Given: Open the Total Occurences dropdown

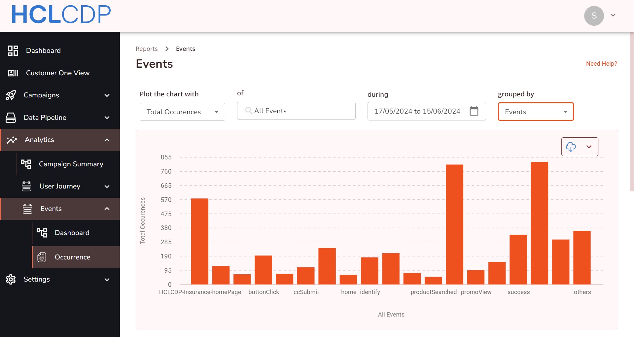Looking at the screenshot, I should click(182, 112).
